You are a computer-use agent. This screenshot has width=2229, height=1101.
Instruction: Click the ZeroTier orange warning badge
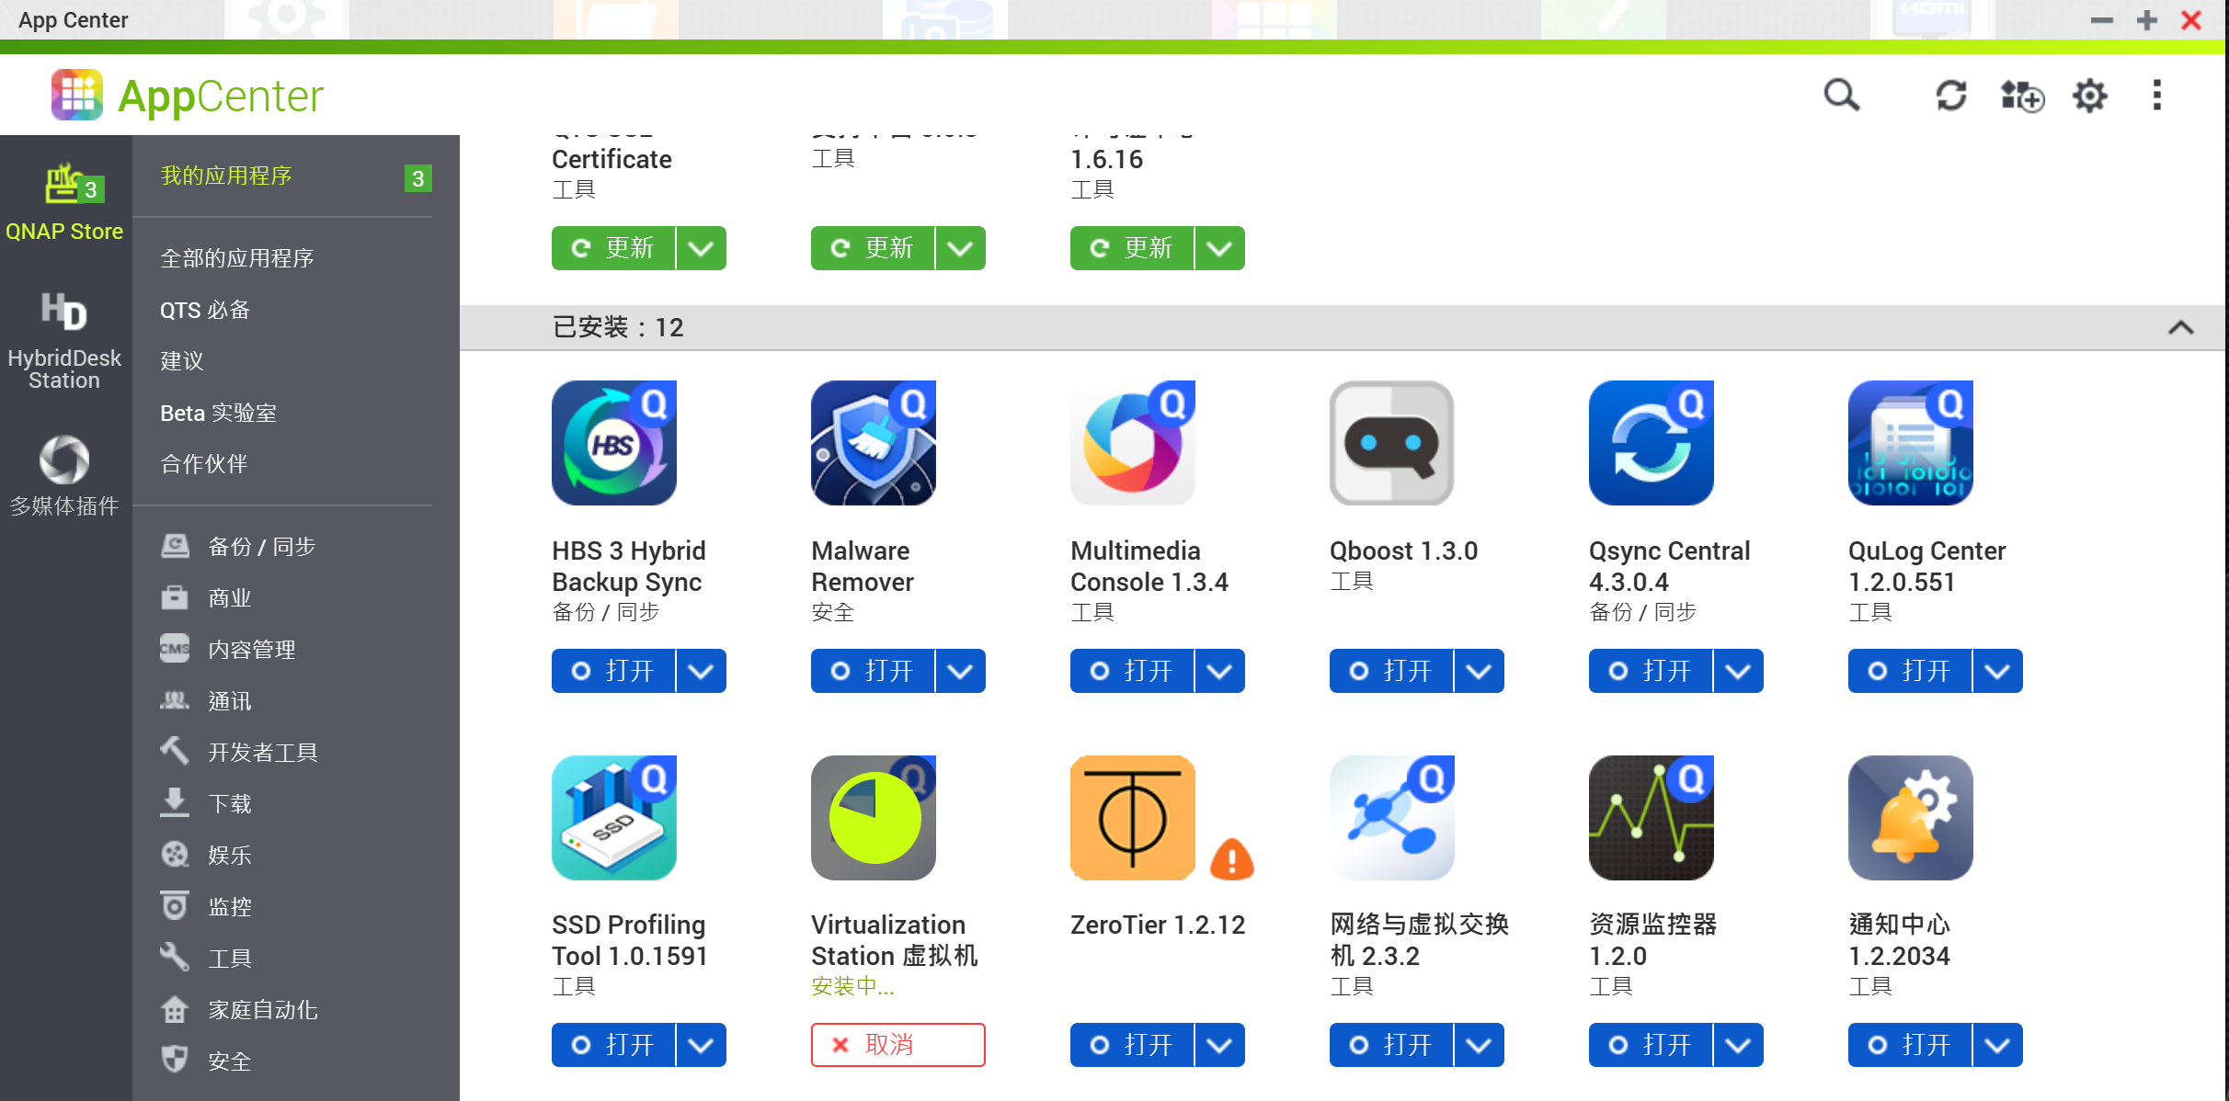point(1232,859)
